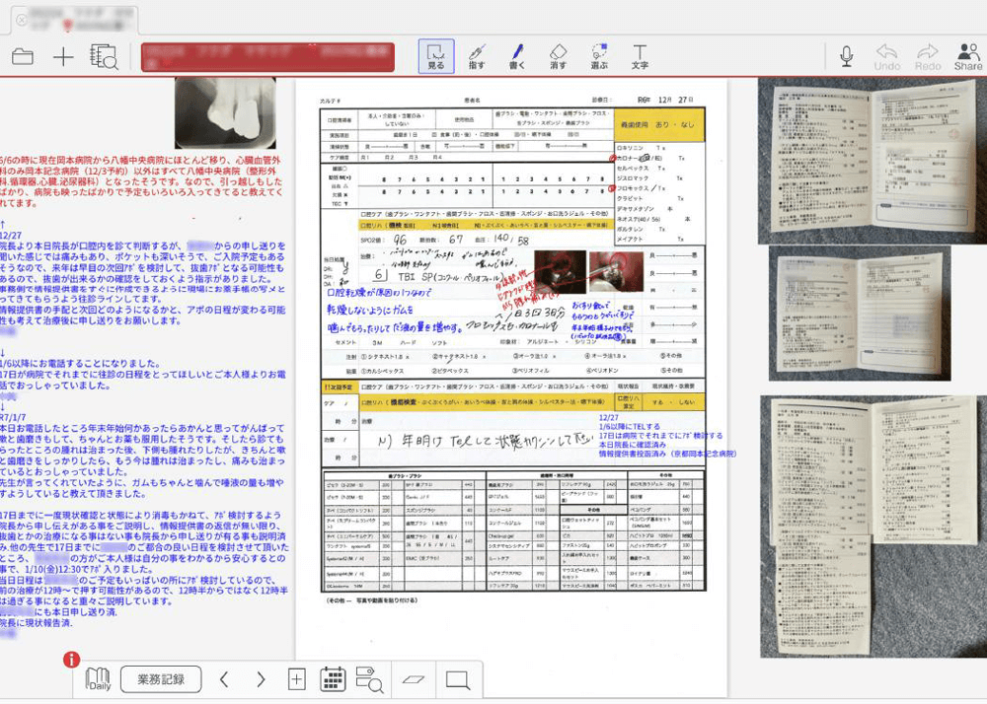Click the Share button
The height and width of the screenshot is (704, 987).
968,57
